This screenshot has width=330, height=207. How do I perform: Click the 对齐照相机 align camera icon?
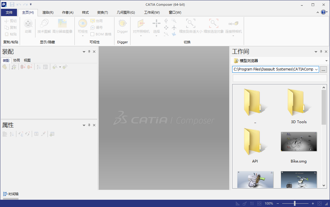click(141, 23)
